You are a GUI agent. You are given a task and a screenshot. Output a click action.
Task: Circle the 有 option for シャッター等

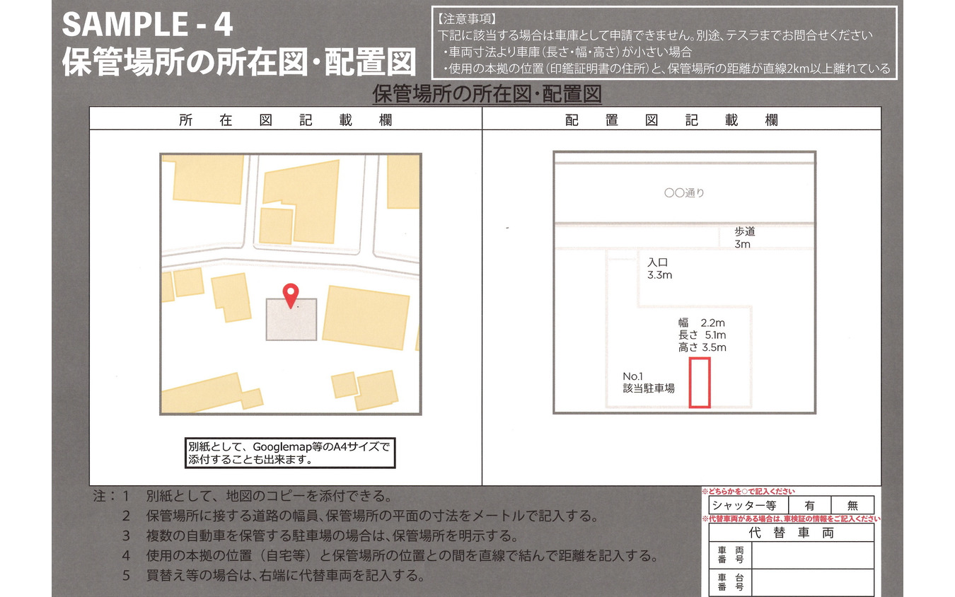coord(809,505)
